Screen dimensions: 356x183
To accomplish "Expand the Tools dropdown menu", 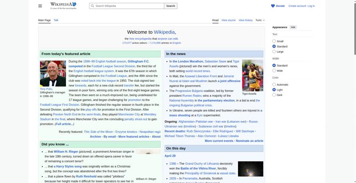I will tap(260, 20).
